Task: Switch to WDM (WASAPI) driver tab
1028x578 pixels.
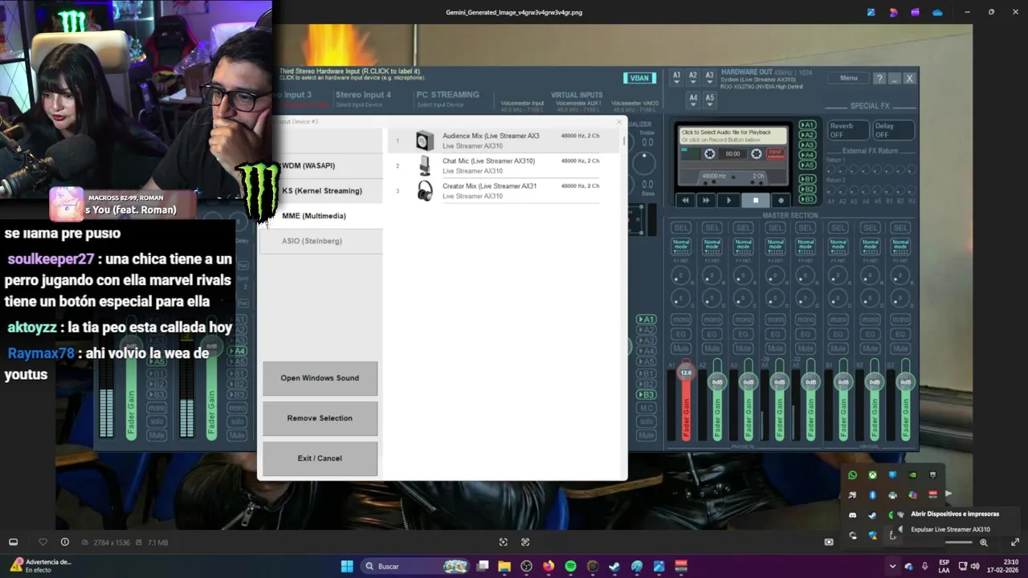Action: 320,165
